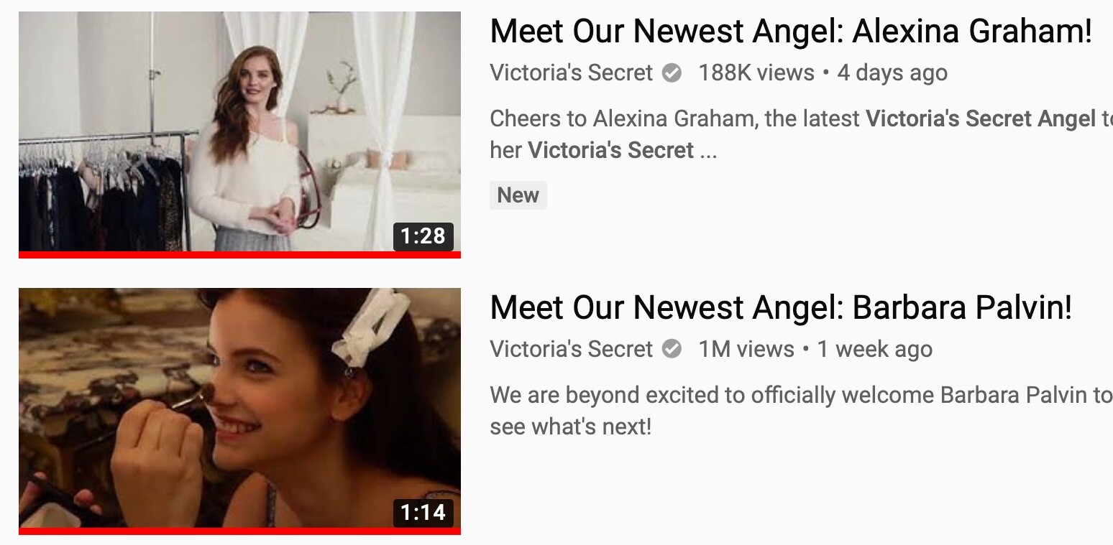Click verified checkmark badge beside 1M views
The image size is (1113, 545).
coord(672,349)
